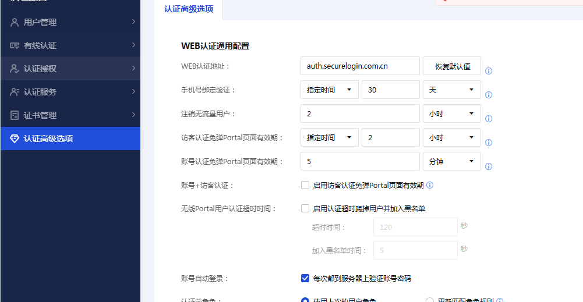The height and width of the screenshot is (302, 583).
Task: Open 小时 unit dropdown for 注销无流量用户
Action: tap(452, 113)
